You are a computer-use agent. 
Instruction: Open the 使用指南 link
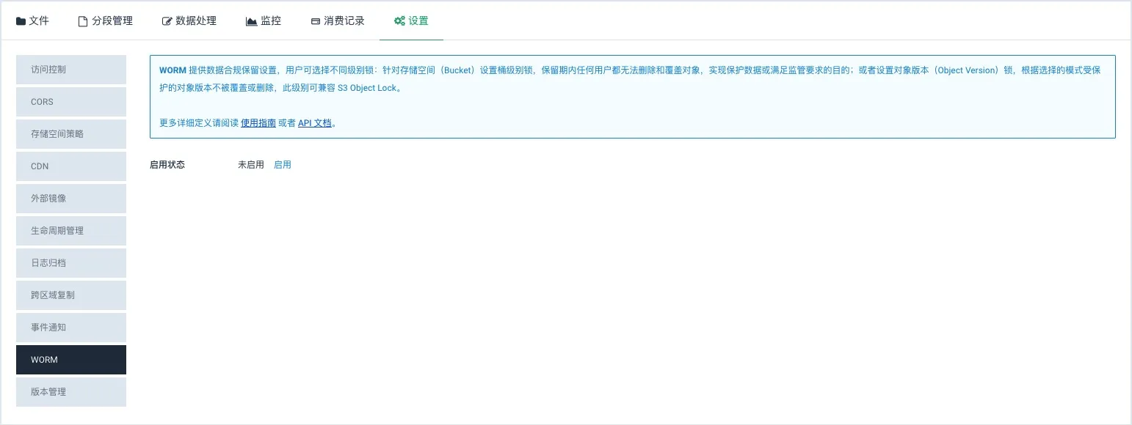(x=258, y=123)
